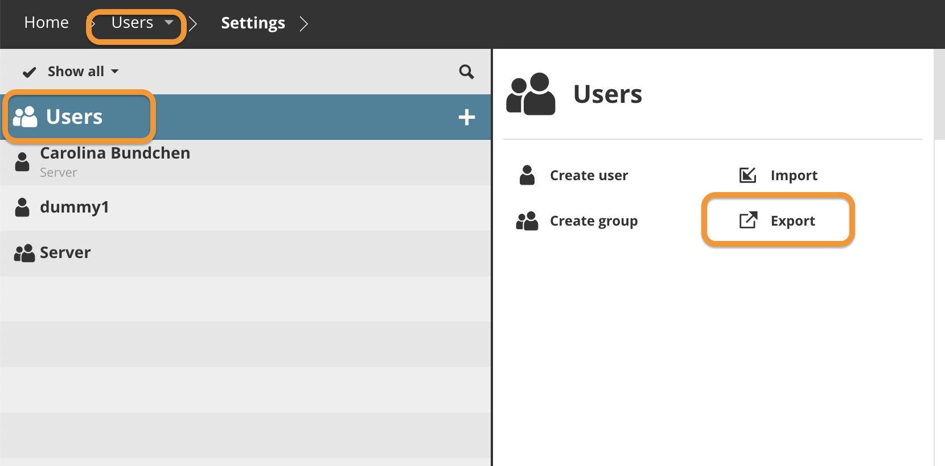Expand the Users breadcrumb dropdown arrow
The image size is (945, 466).
pyautogui.click(x=169, y=23)
